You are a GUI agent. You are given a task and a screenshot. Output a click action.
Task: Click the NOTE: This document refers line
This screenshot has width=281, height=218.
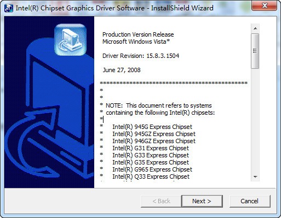159,105
